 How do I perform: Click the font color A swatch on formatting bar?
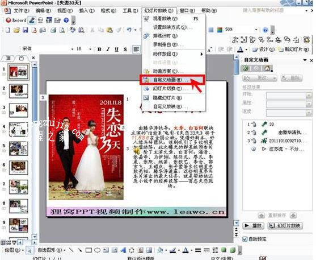click(x=240, y=49)
